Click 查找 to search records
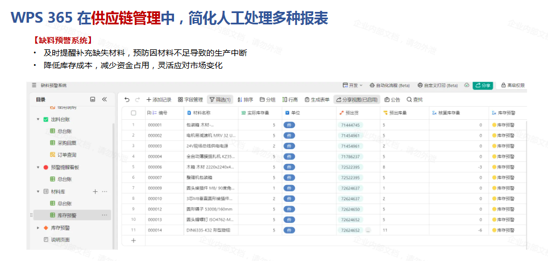The image size is (548, 261). [x=414, y=100]
